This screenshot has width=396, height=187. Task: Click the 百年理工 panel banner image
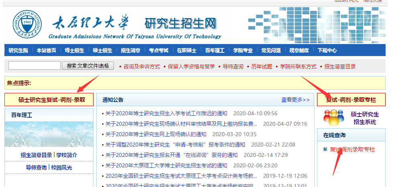point(49,134)
